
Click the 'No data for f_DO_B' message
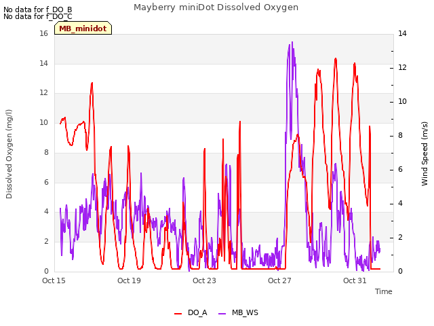pyautogui.click(x=38, y=10)
